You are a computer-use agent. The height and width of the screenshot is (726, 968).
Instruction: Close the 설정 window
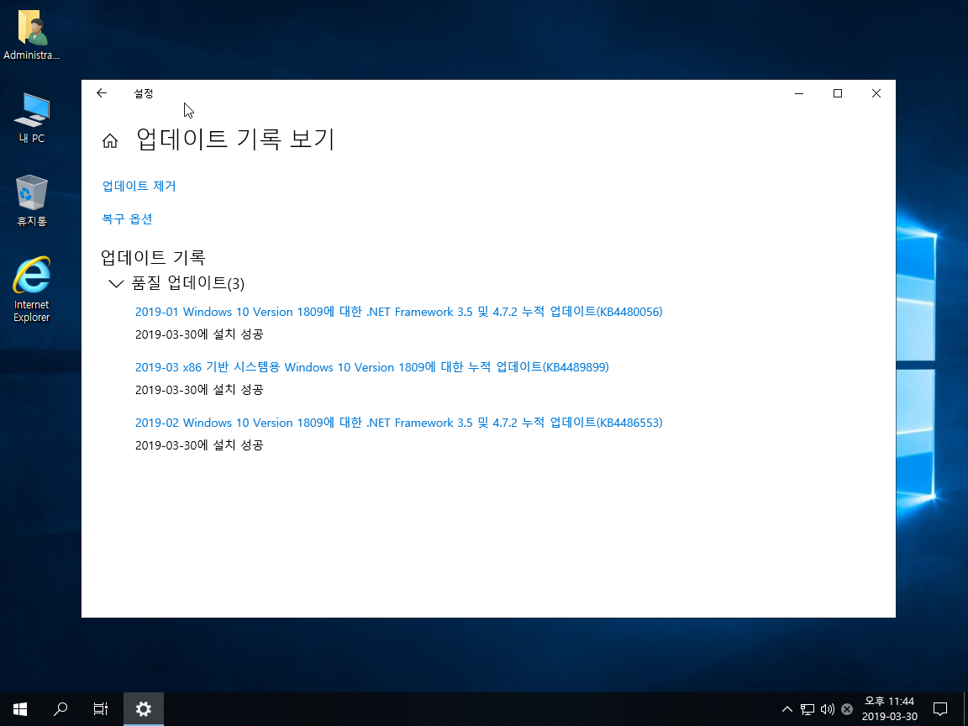(x=876, y=93)
